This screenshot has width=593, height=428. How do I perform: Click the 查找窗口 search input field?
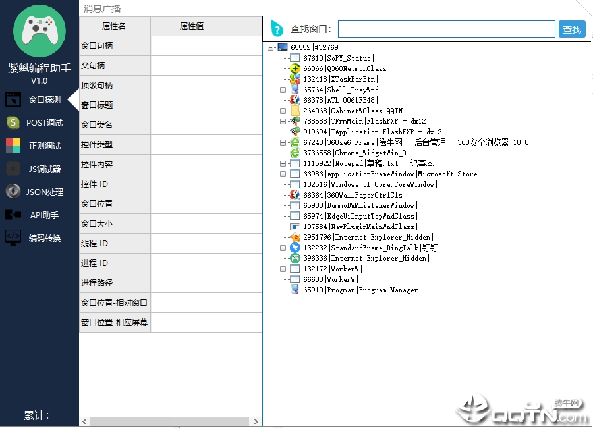[446, 29]
